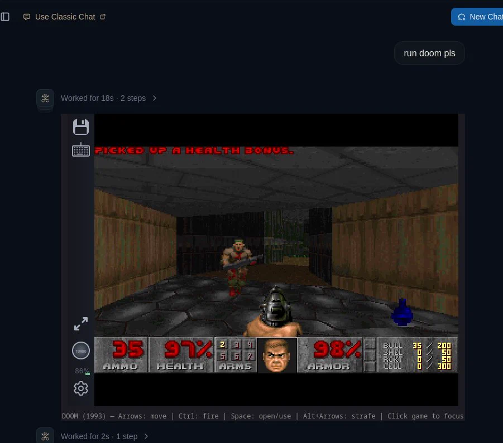Click the assistant avatar beside 'Worked for 2s'

coord(45,436)
